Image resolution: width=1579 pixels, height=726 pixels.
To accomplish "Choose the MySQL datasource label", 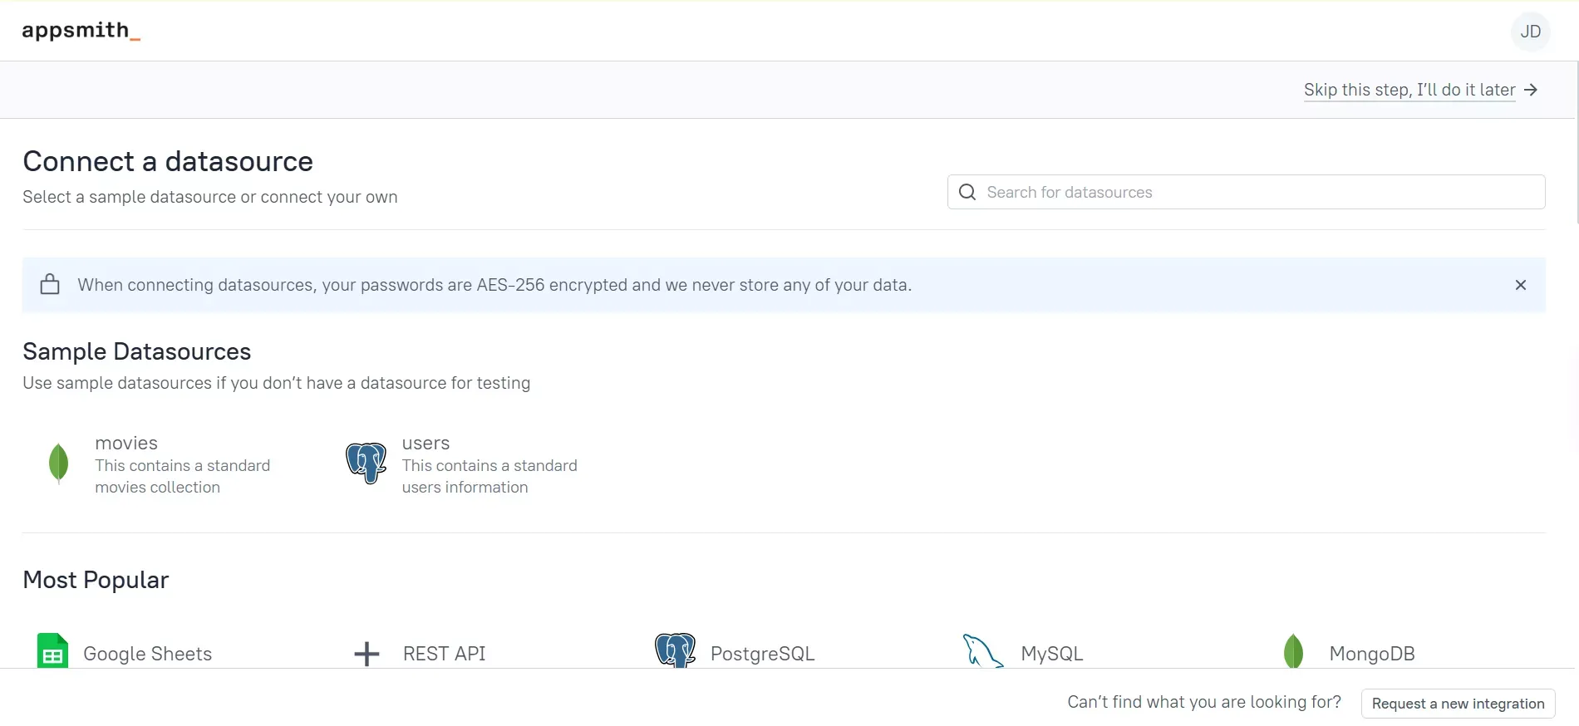I will pos(1051,654).
